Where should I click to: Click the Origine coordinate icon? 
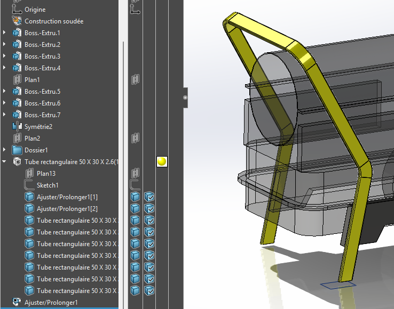coord(17,10)
